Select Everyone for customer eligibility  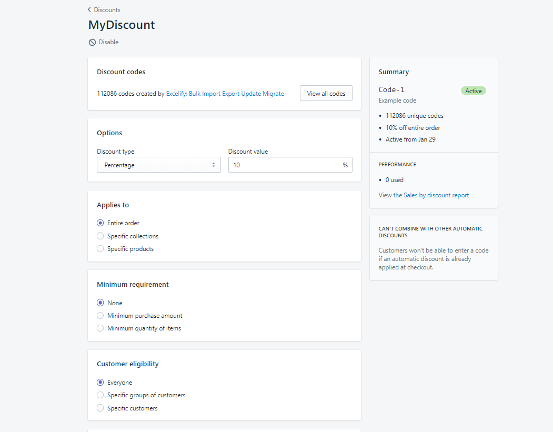tap(100, 383)
